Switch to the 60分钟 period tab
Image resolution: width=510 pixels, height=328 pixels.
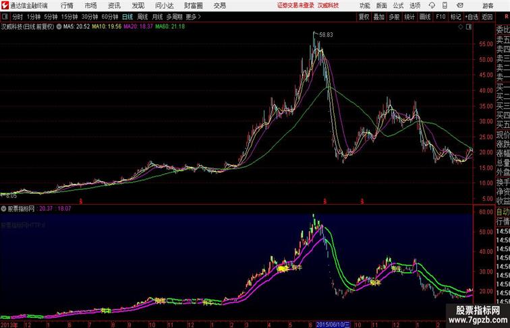[x=110, y=17]
